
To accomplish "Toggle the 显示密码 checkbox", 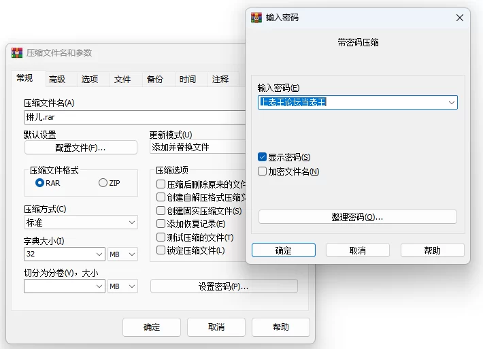I will 263,157.
